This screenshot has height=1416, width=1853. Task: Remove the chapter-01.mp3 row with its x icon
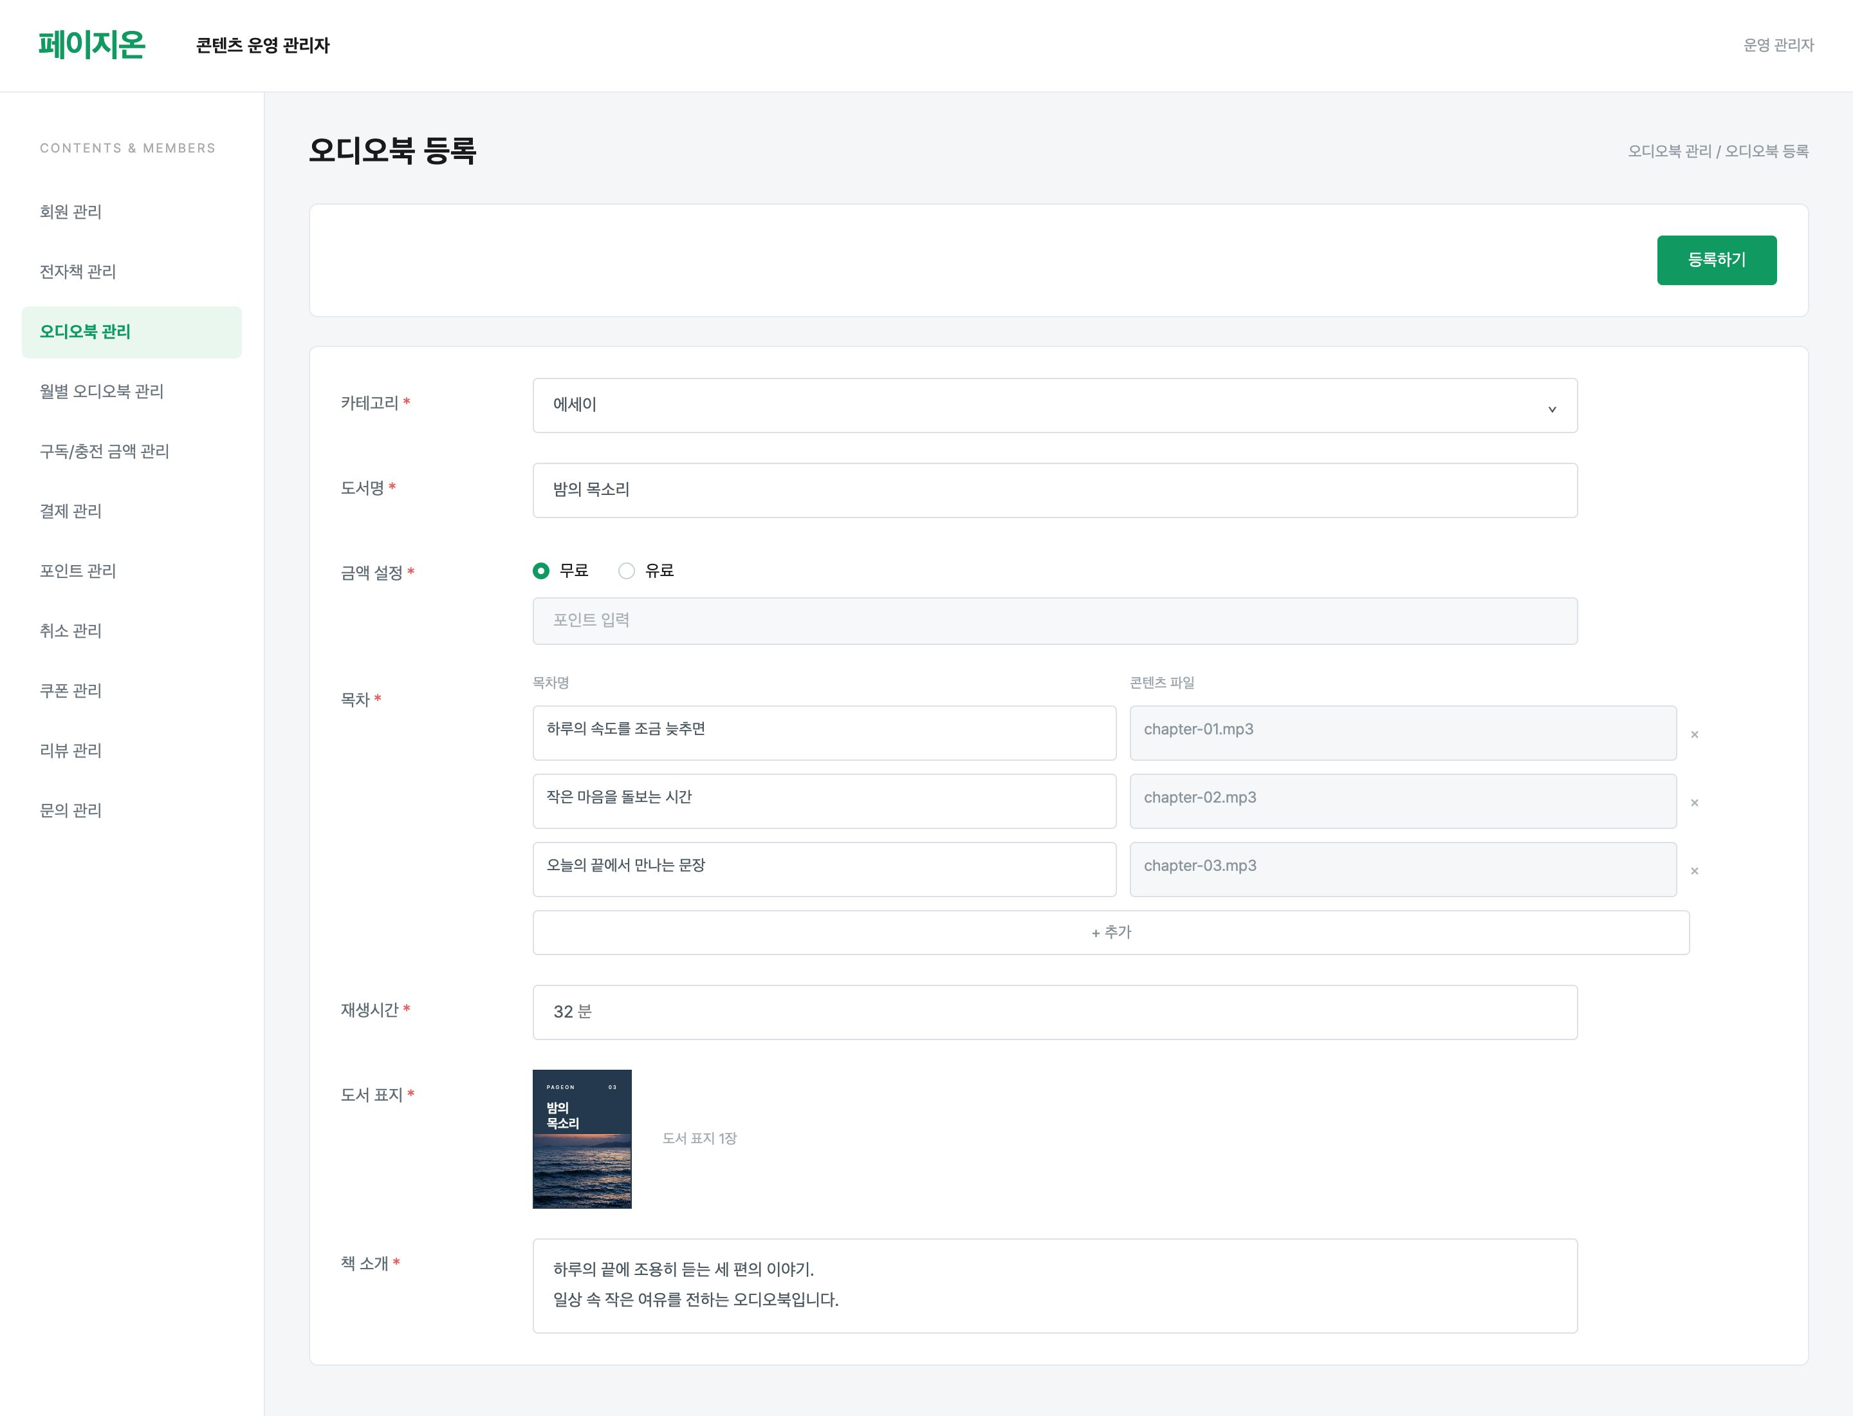1693,734
